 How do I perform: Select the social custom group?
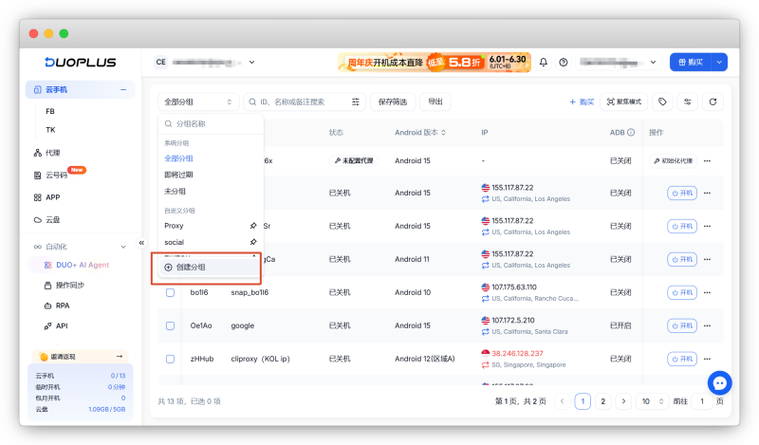174,242
